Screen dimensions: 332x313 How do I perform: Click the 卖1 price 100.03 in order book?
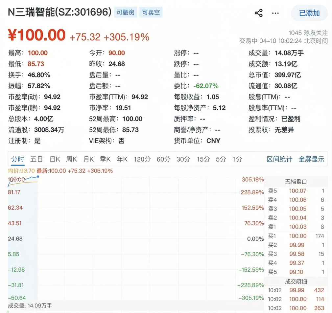click(298, 227)
